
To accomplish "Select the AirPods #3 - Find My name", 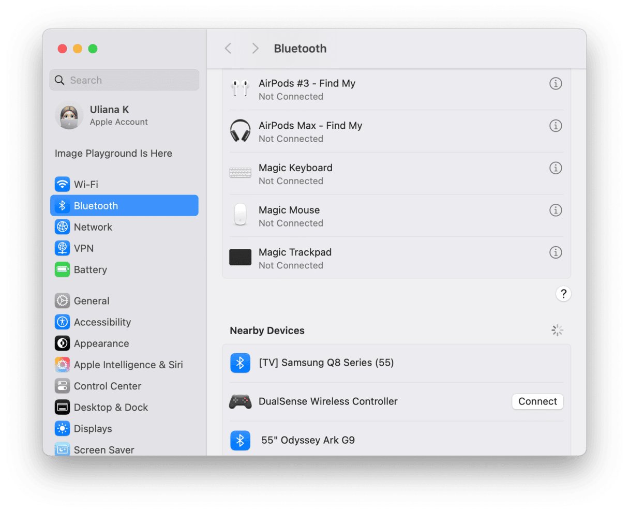I will (307, 83).
